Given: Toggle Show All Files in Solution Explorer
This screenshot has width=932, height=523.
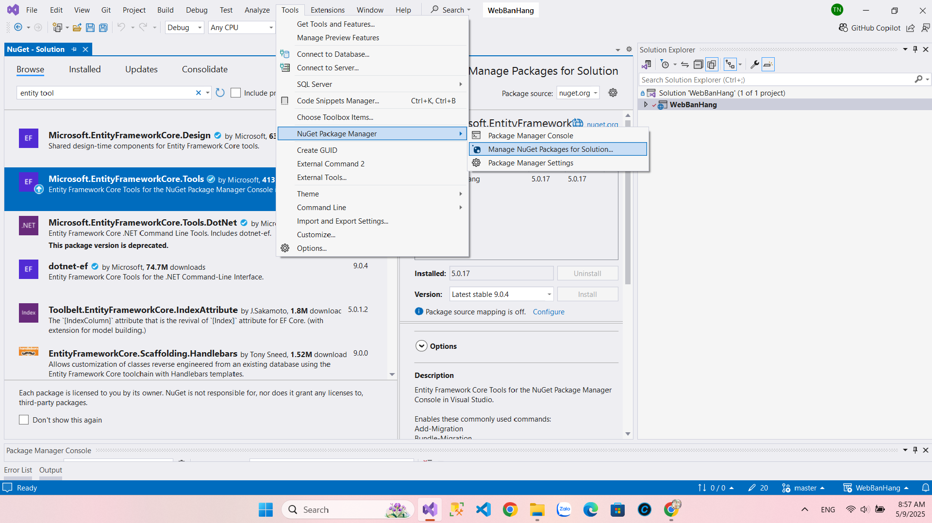Looking at the screenshot, I should pyautogui.click(x=712, y=65).
